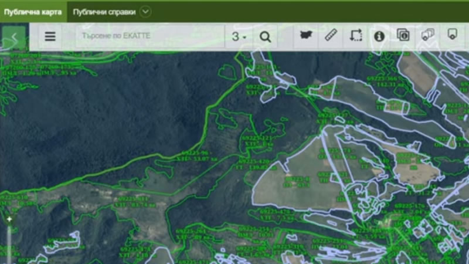Image resolution: width=469 pixels, height=264 pixels.
Task: Click the rightmost toolbar pin icon
Action: point(452,35)
